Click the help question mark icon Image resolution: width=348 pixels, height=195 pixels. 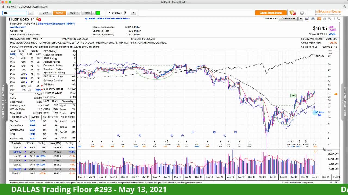[334, 19]
